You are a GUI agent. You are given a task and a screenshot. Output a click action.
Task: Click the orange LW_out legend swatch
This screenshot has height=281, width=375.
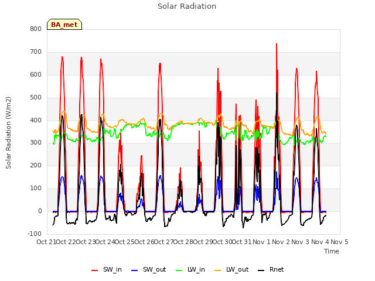(218, 270)
